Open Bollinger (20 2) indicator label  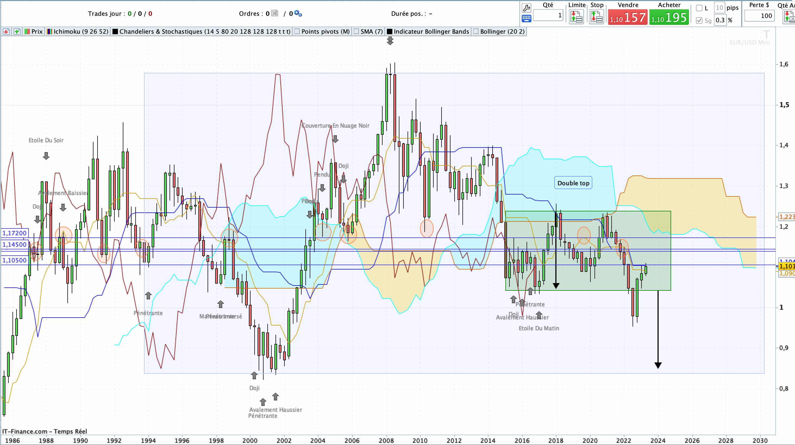[502, 32]
